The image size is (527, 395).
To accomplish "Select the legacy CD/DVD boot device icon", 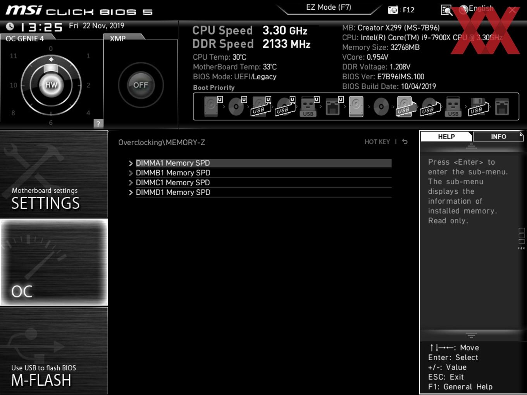I will click(x=381, y=106).
